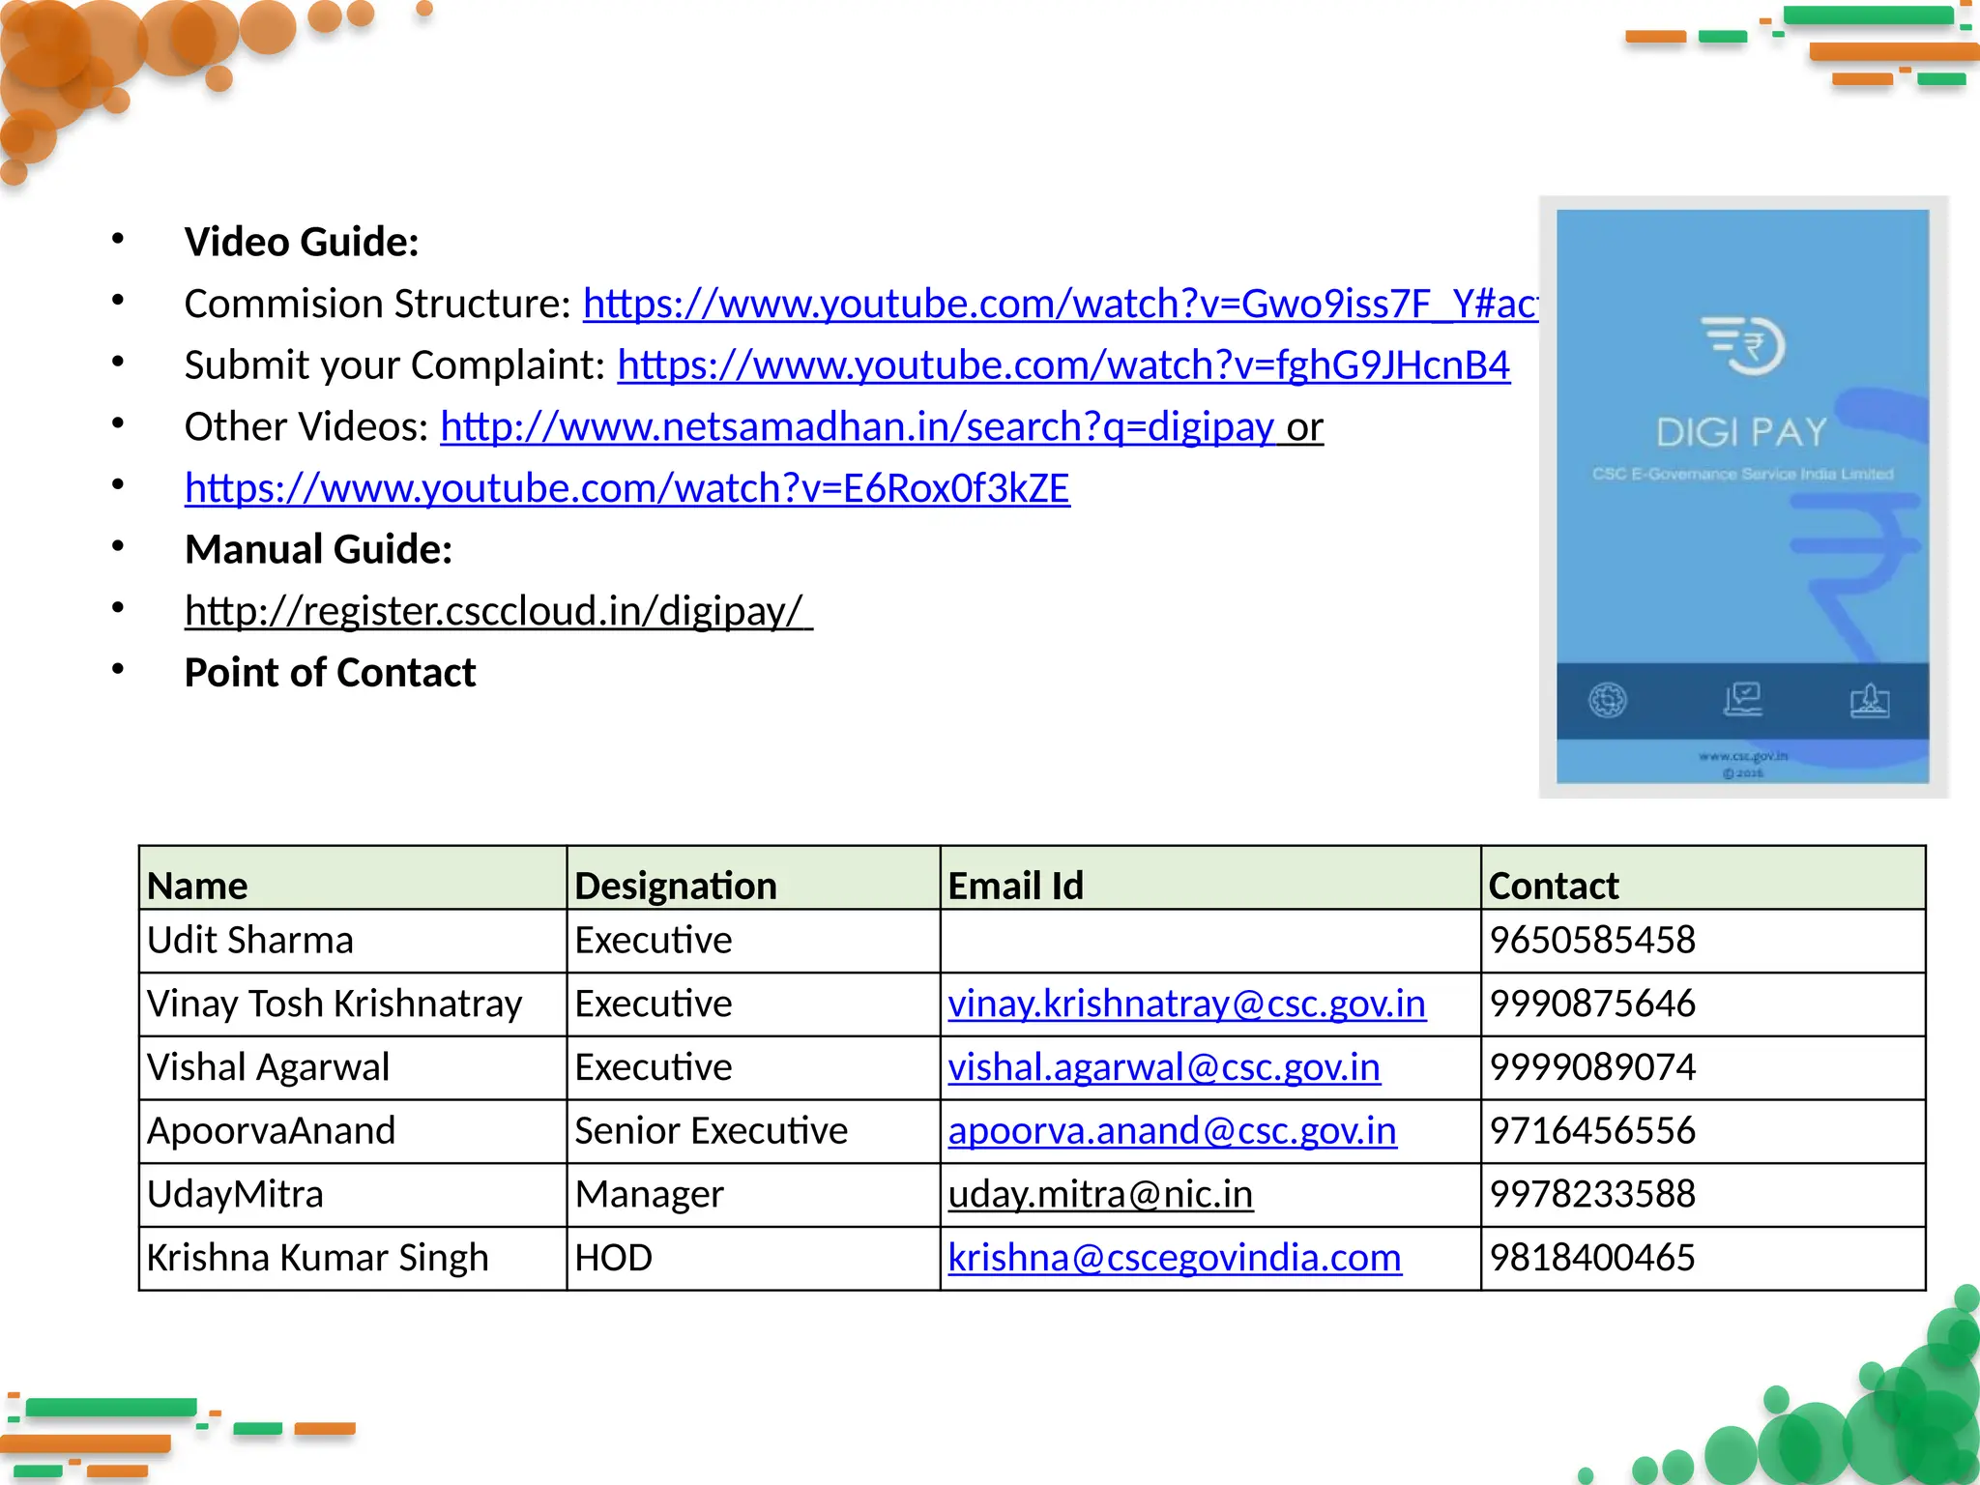Click uday.mitra@nic.in email address
Screen dimensions: 1980x1485
pyautogui.click(x=1100, y=1194)
